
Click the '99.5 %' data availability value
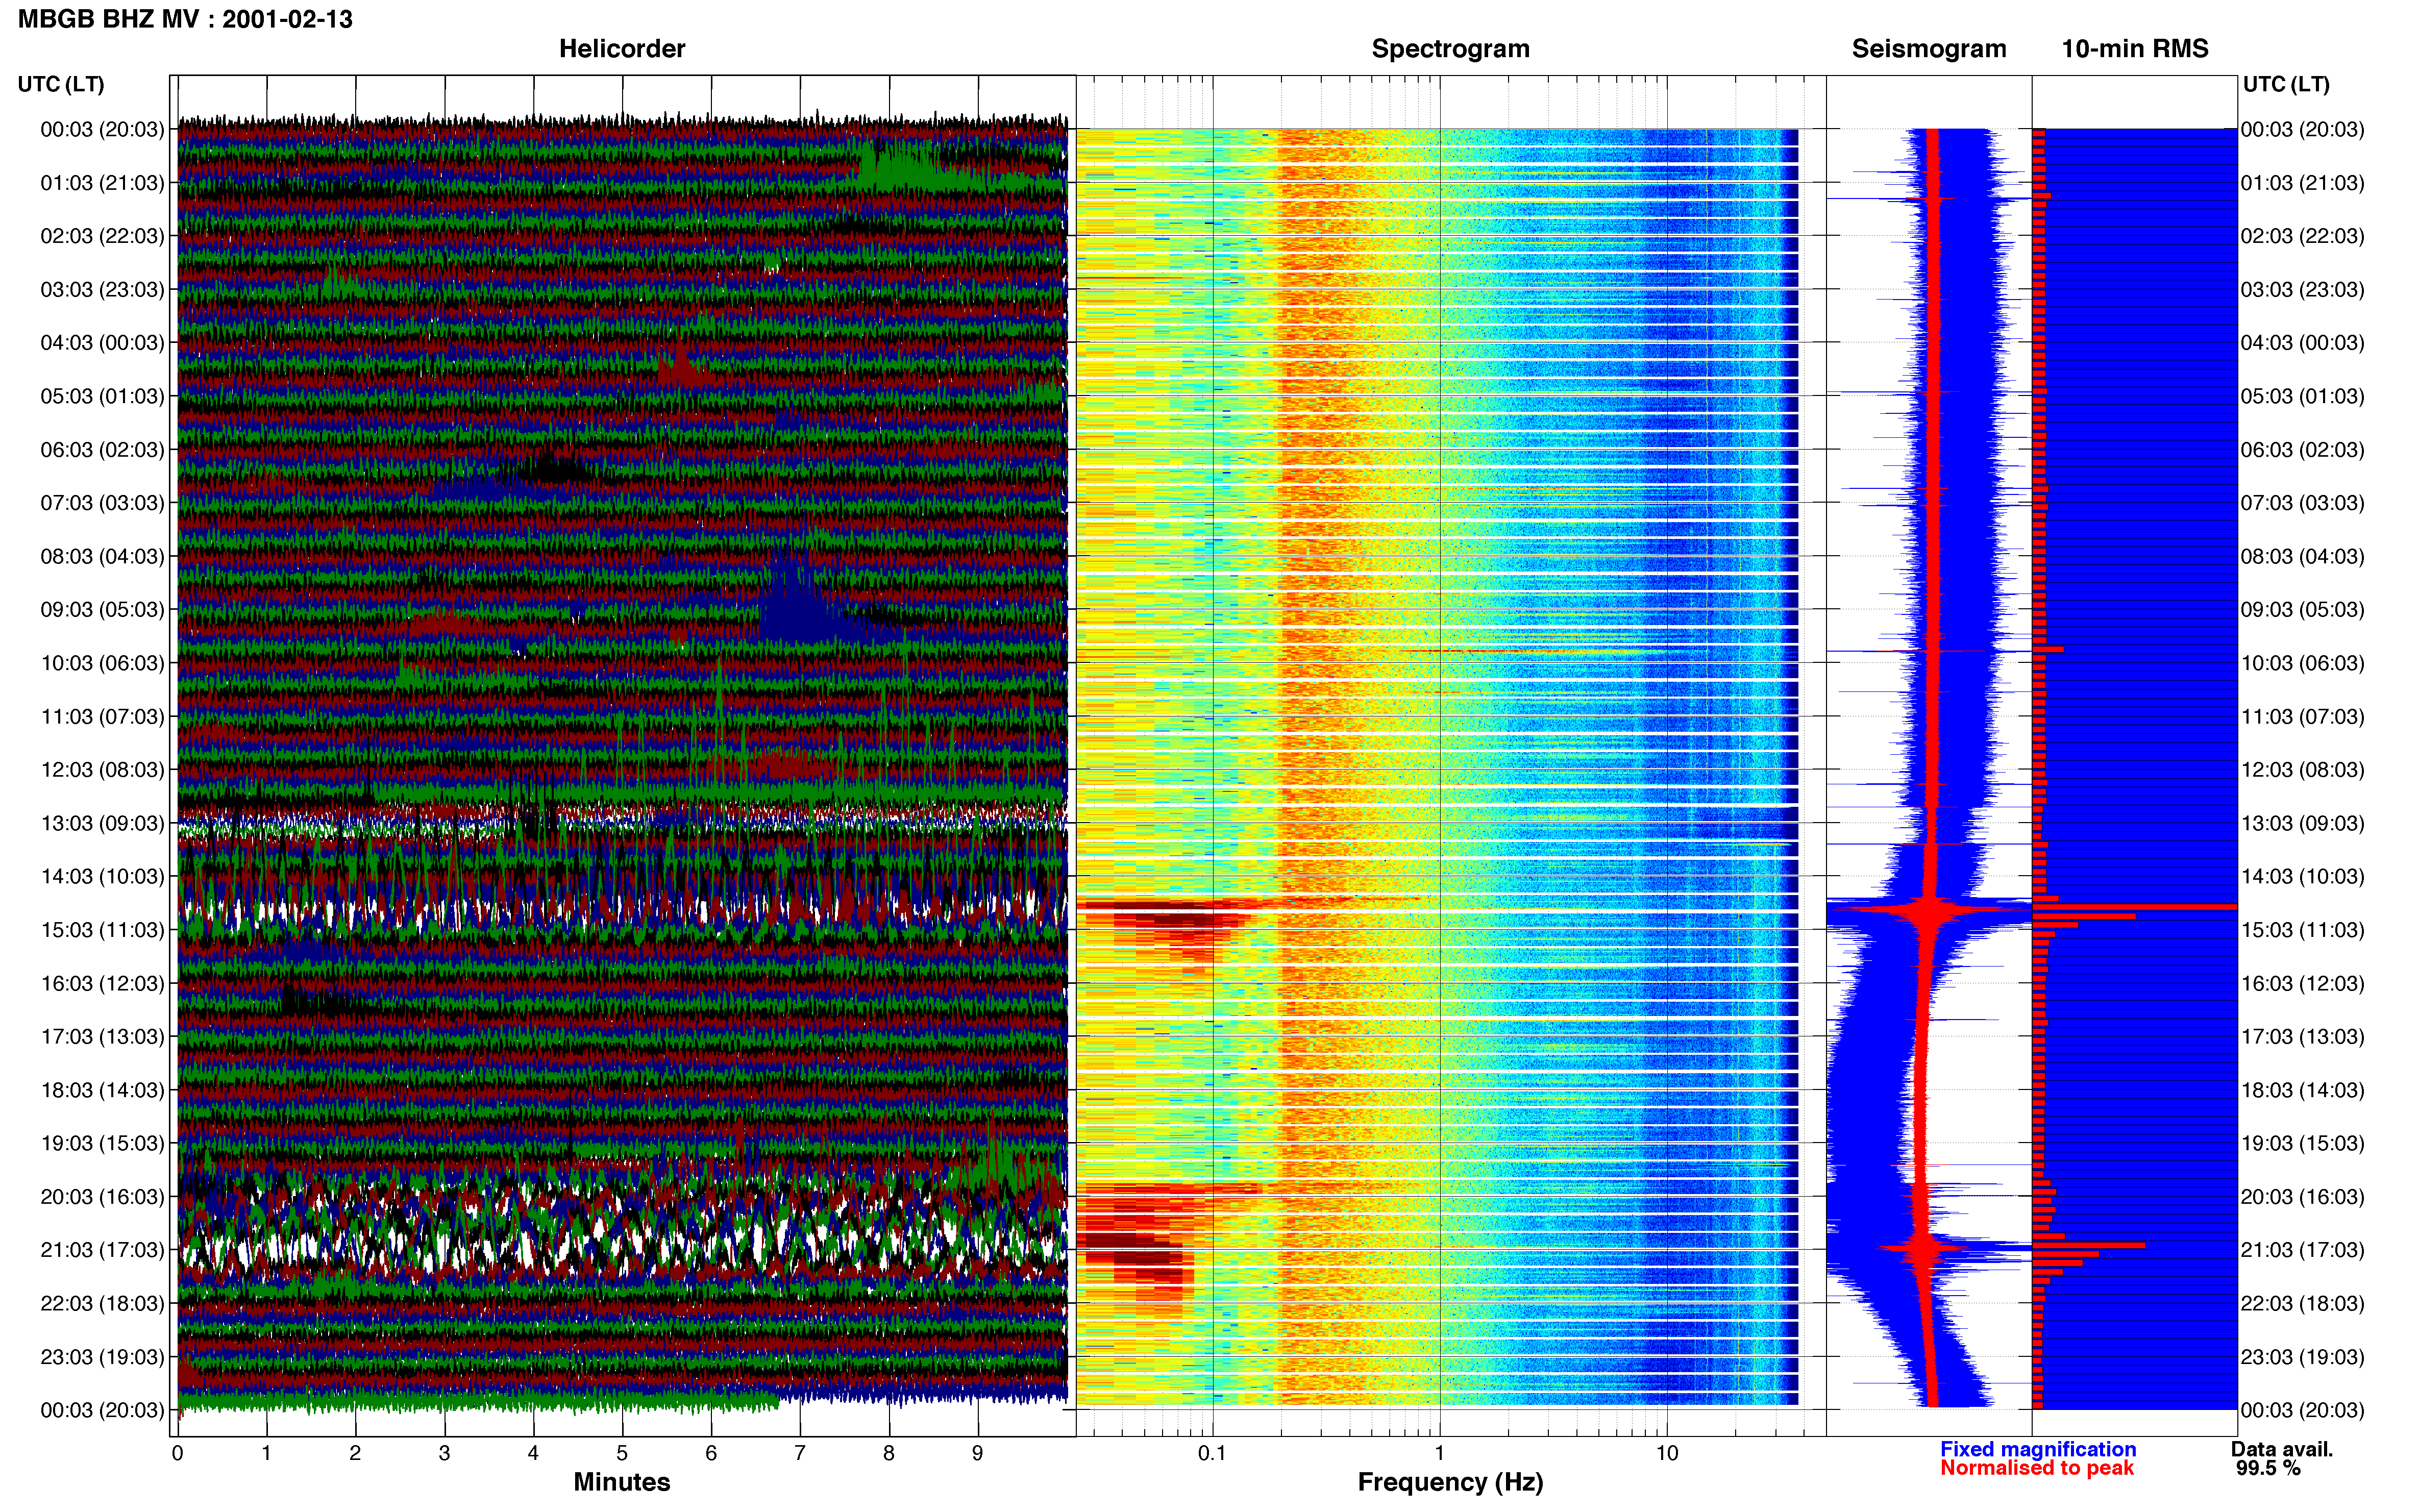click(x=2268, y=1468)
